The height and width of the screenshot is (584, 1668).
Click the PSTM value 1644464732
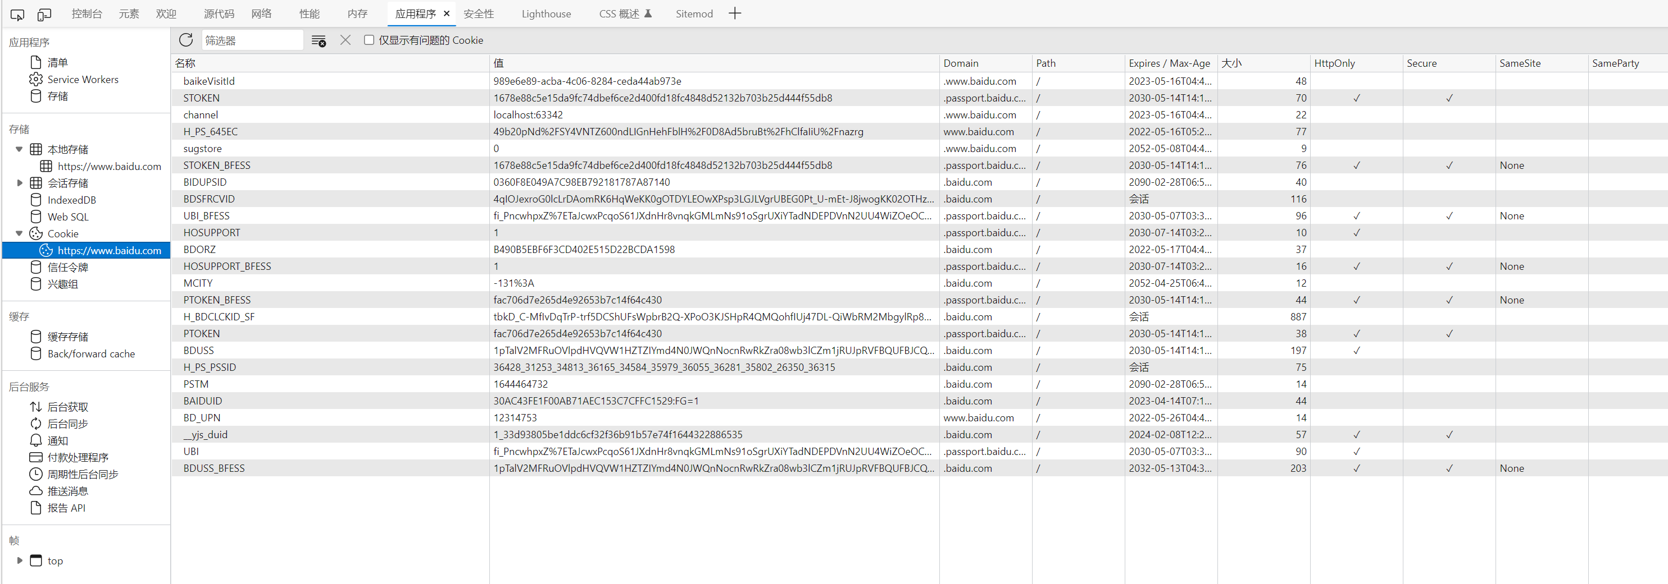[521, 384]
